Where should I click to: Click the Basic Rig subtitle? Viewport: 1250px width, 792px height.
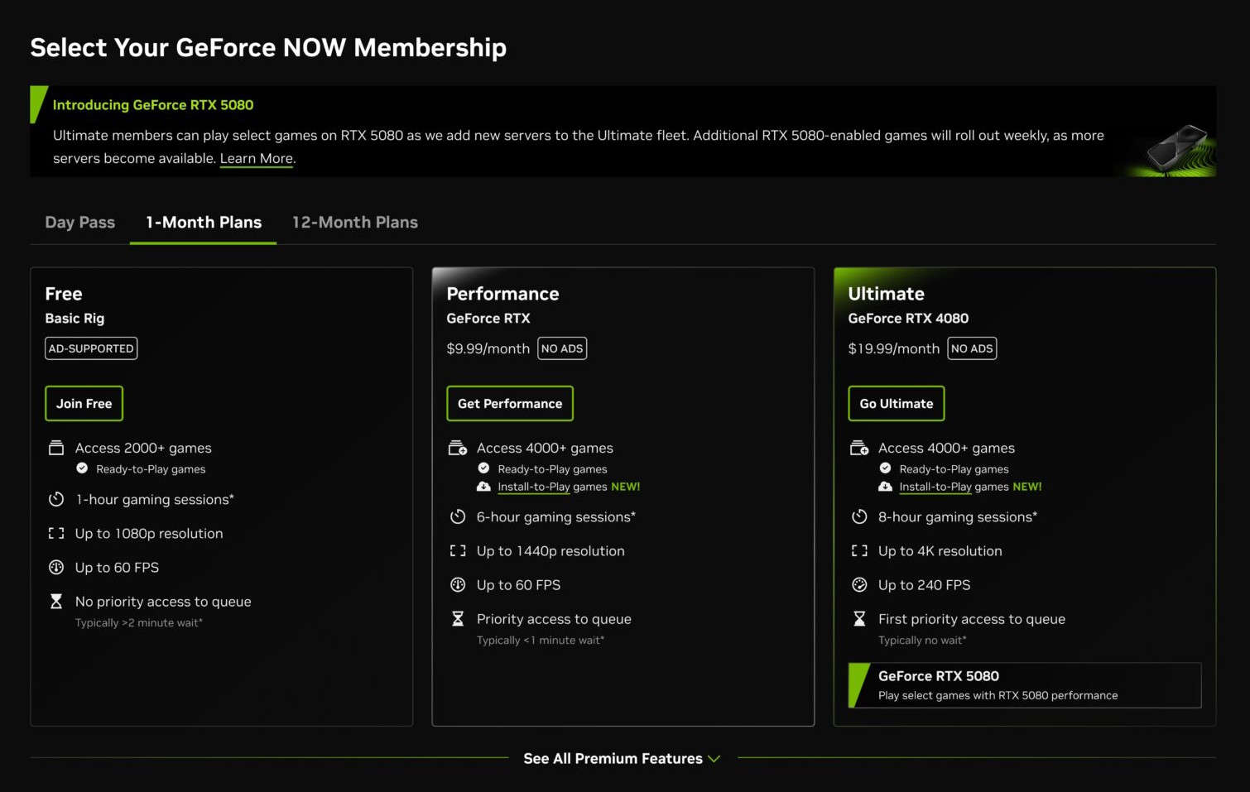point(75,318)
